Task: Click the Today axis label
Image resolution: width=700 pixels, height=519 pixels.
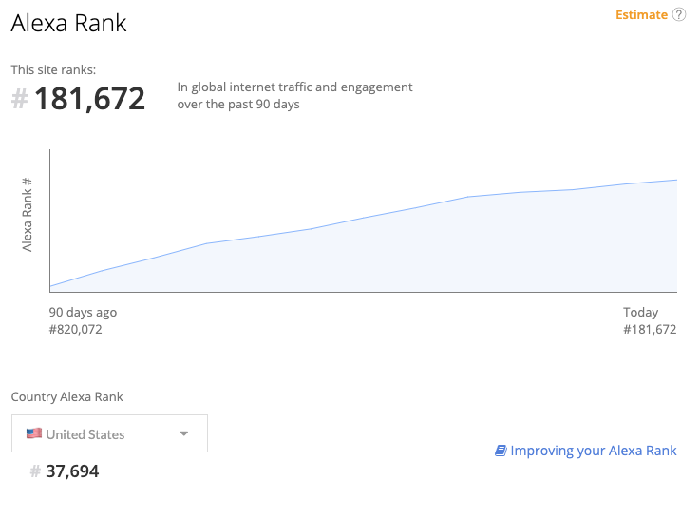Action: [640, 312]
